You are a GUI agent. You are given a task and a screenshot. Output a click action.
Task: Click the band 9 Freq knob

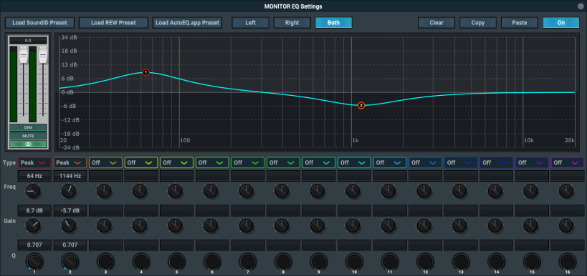coord(318,191)
